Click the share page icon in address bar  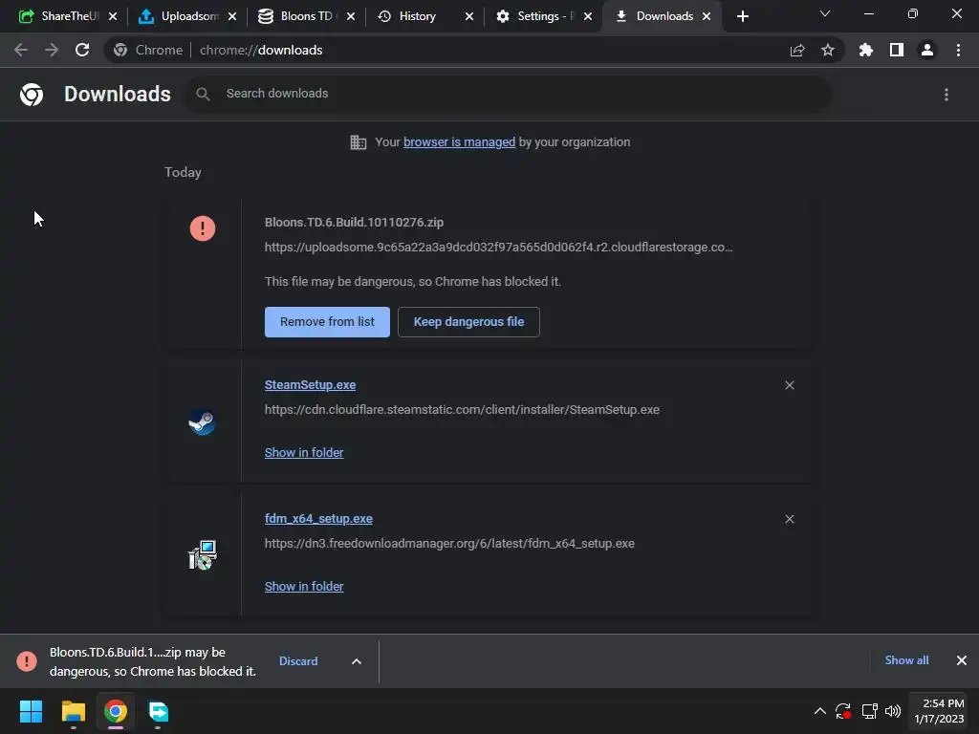[797, 50]
